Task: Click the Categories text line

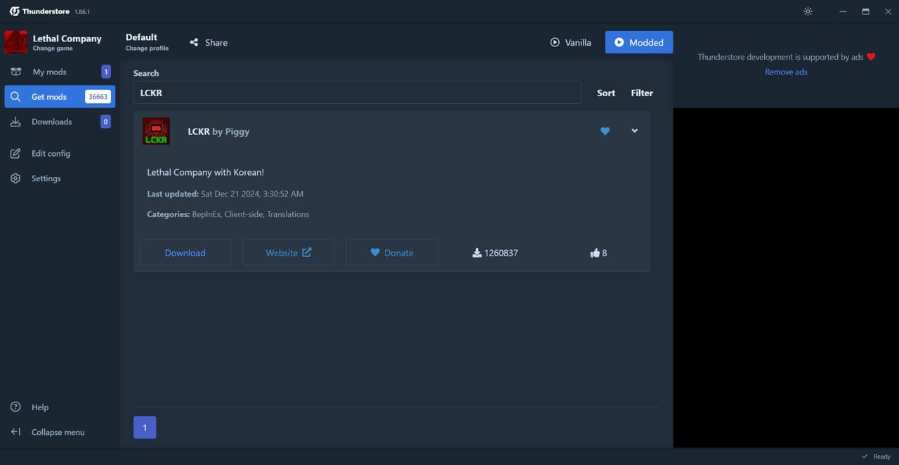Action: coord(228,214)
